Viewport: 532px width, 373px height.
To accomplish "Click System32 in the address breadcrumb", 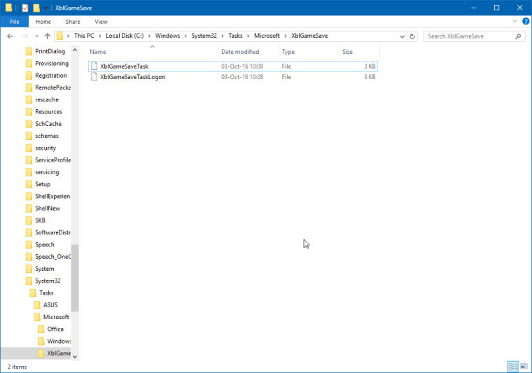I will click(204, 36).
